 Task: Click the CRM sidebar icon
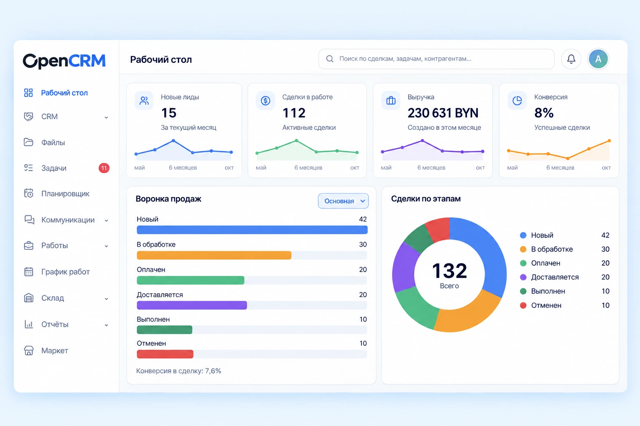(x=28, y=116)
